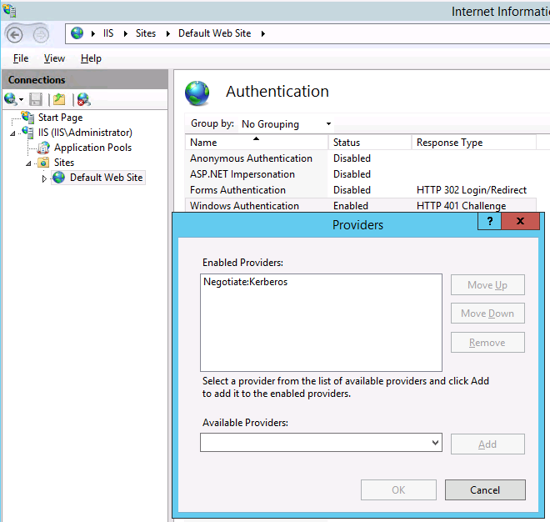Select ASP.NET Impersonation row
Image resolution: width=550 pixels, height=522 pixels.
click(x=360, y=174)
